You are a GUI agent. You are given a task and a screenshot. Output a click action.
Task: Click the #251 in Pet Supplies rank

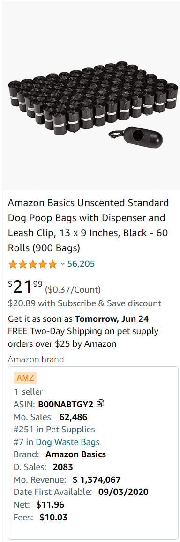click(54, 430)
